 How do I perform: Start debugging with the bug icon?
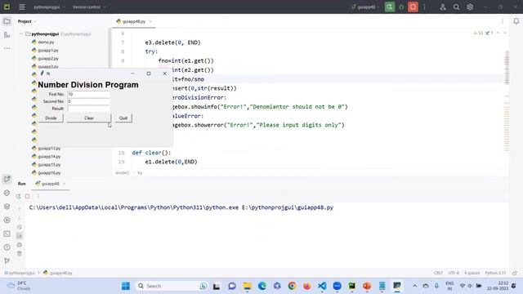point(401,7)
